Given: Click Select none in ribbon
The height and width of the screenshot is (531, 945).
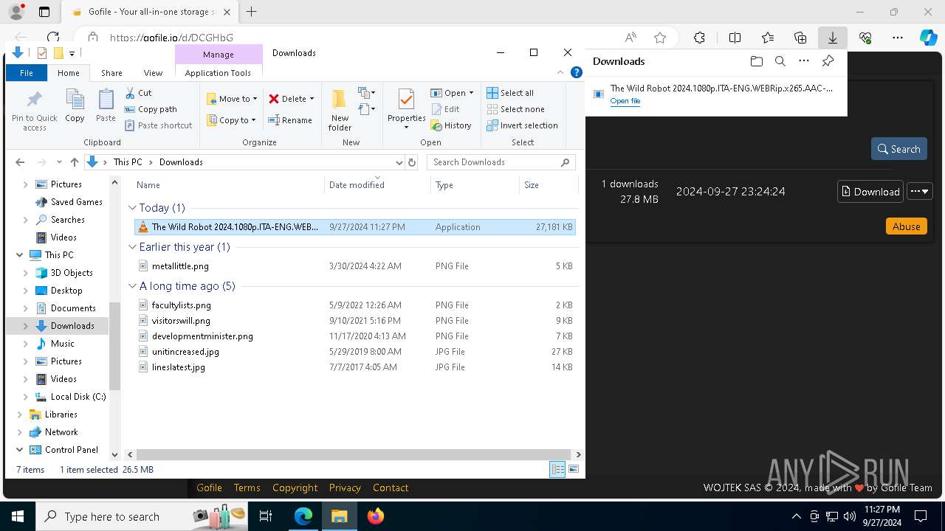Looking at the screenshot, I should (x=515, y=109).
